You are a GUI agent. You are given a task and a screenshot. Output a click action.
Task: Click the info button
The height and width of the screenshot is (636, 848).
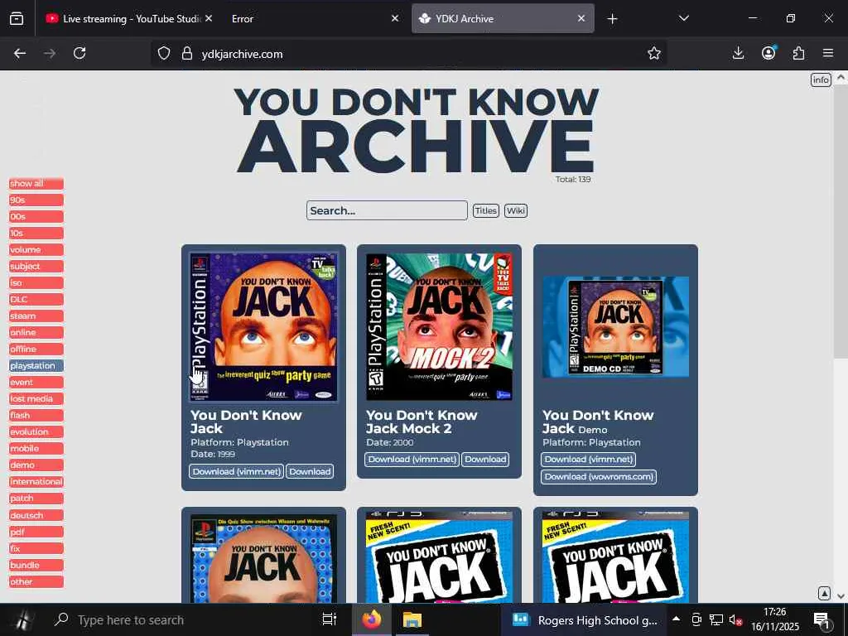click(821, 80)
